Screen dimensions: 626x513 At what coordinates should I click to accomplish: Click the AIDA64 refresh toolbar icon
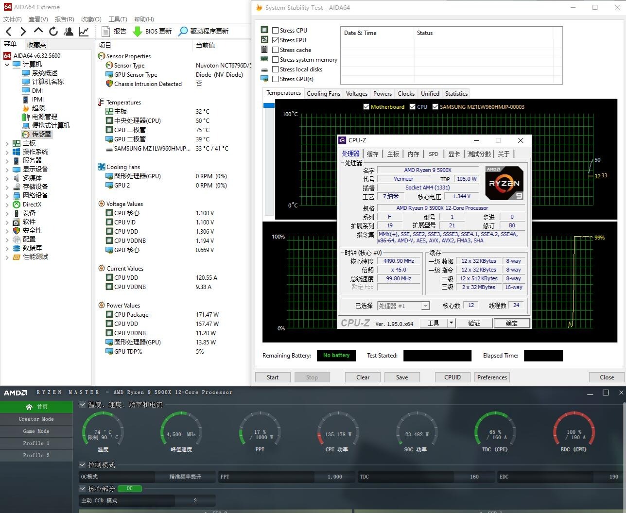(x=53, y=32)
